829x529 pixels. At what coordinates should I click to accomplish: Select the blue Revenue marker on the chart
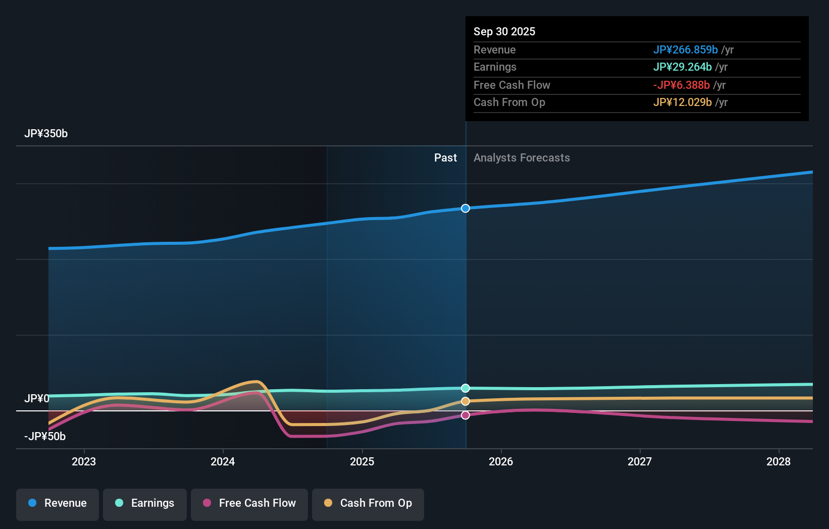[465, 208]
